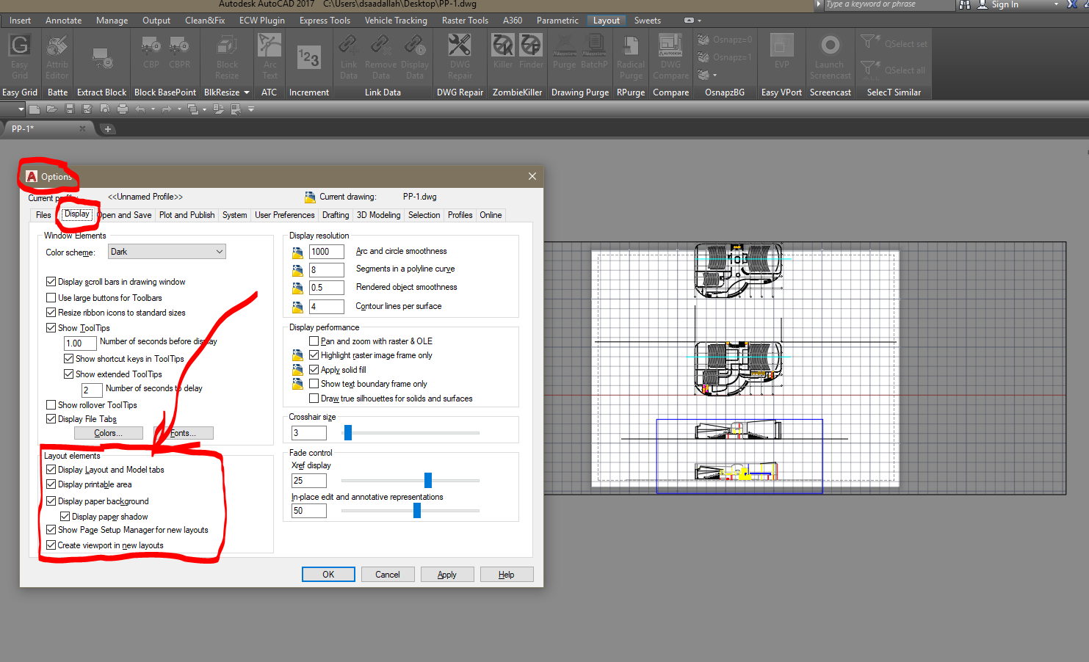Enable Pan and zoom with raster & OLE
Viewport: 1089px width, 662px height.
click(x=314, y=341)
